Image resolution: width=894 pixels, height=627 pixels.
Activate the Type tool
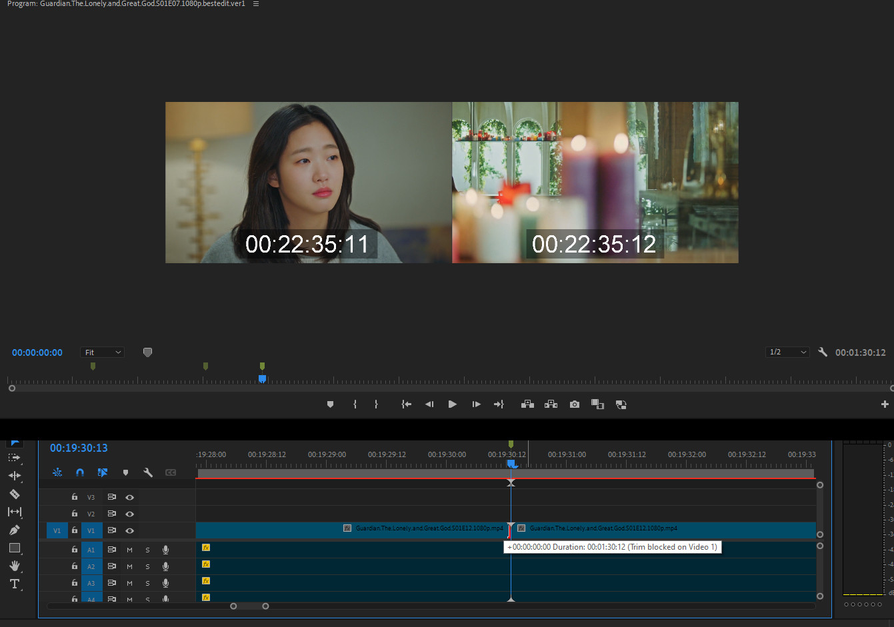(14, 584)
